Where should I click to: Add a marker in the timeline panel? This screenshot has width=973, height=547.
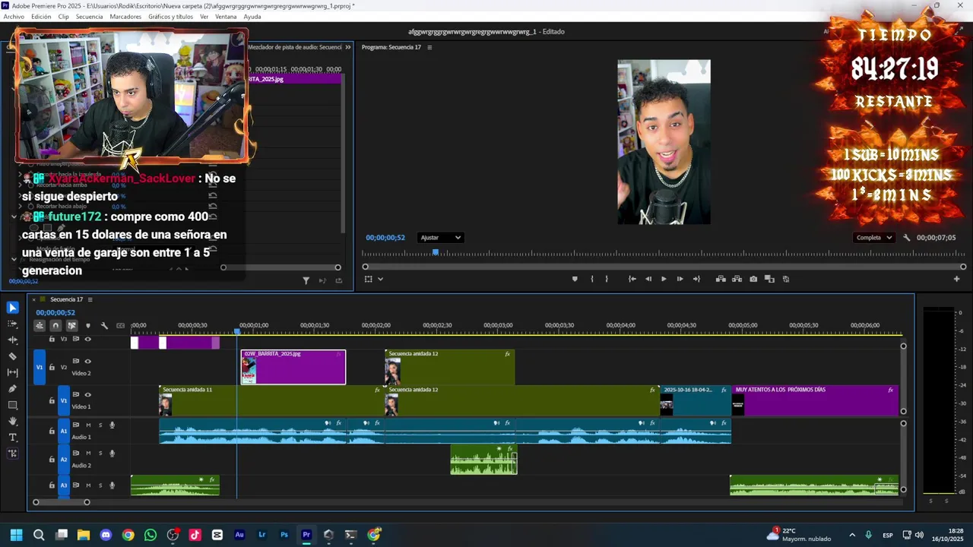[x=87, y=326]
